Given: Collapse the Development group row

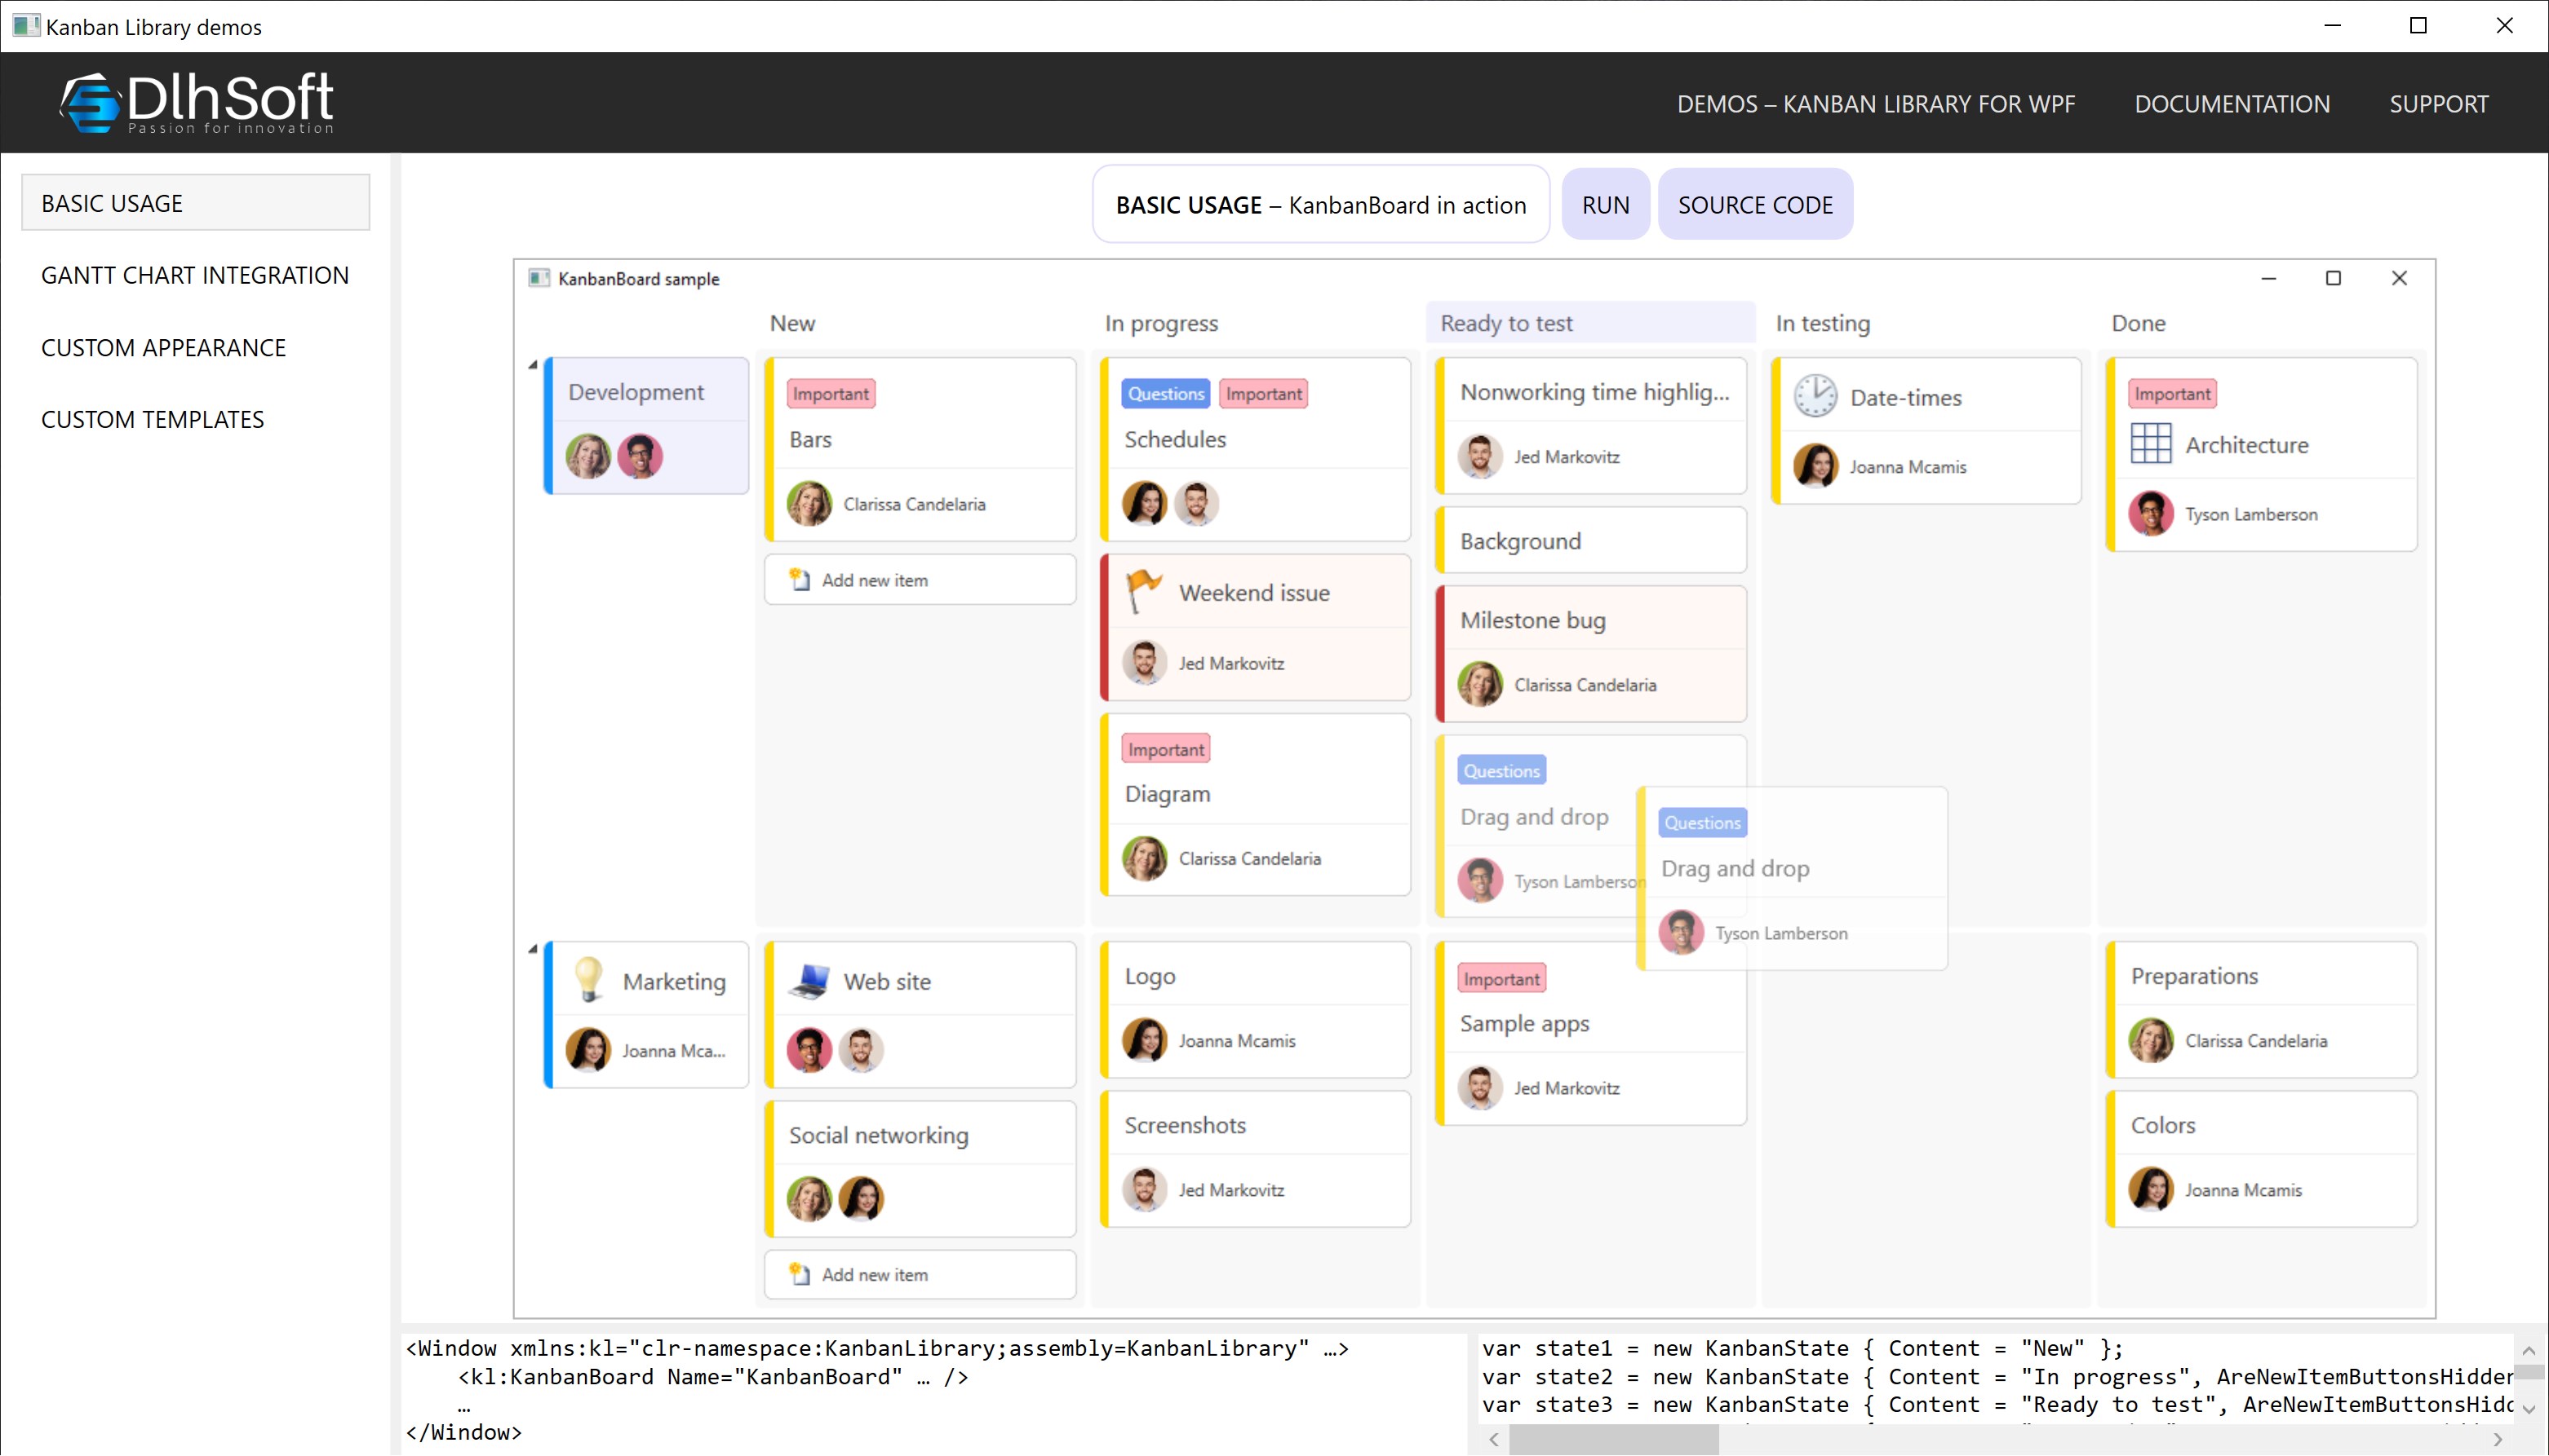Looking at the screenshot, I should click(533, 365).
